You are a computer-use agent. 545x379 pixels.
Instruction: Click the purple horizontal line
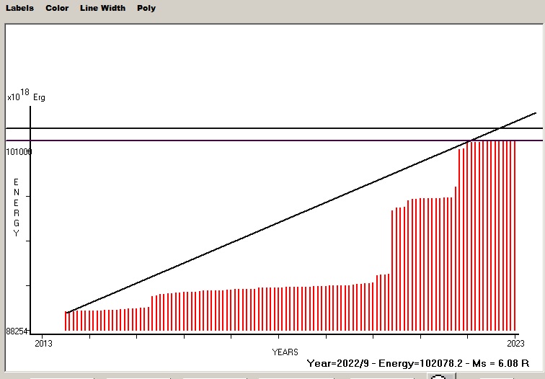click(216, 141)
